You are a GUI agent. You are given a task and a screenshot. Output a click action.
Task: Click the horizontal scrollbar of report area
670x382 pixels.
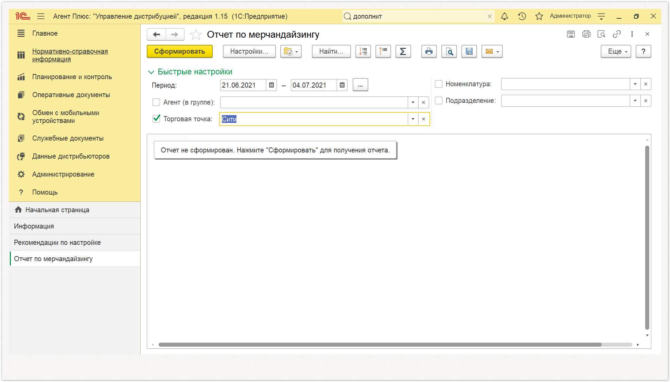[x=380, y=345]
